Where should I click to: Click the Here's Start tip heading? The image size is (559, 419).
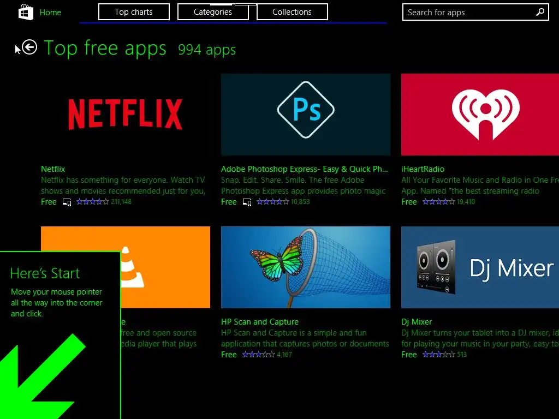tap(45, 273)
